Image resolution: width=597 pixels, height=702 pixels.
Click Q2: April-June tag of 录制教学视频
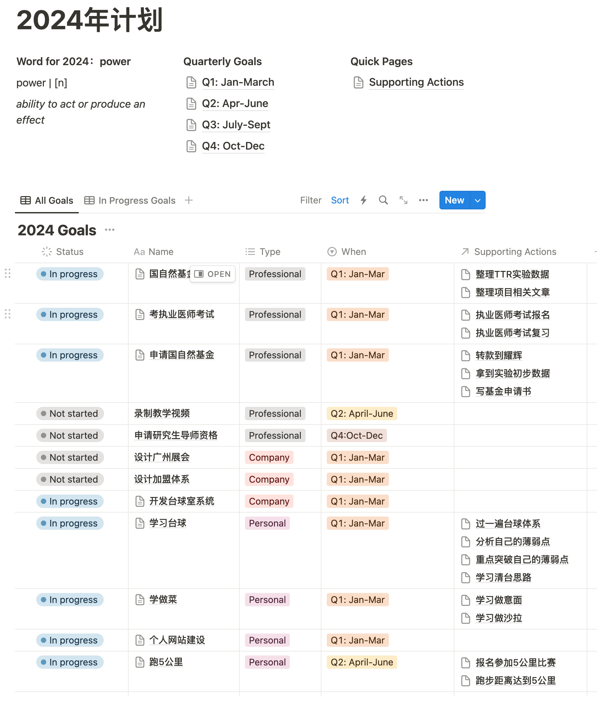coord(362,413)
